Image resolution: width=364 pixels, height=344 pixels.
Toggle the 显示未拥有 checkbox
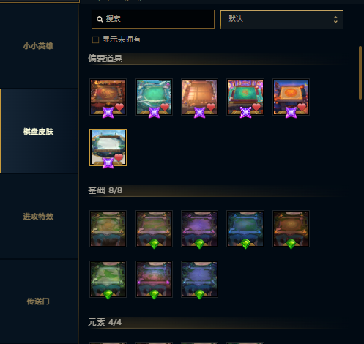point(95,40)
